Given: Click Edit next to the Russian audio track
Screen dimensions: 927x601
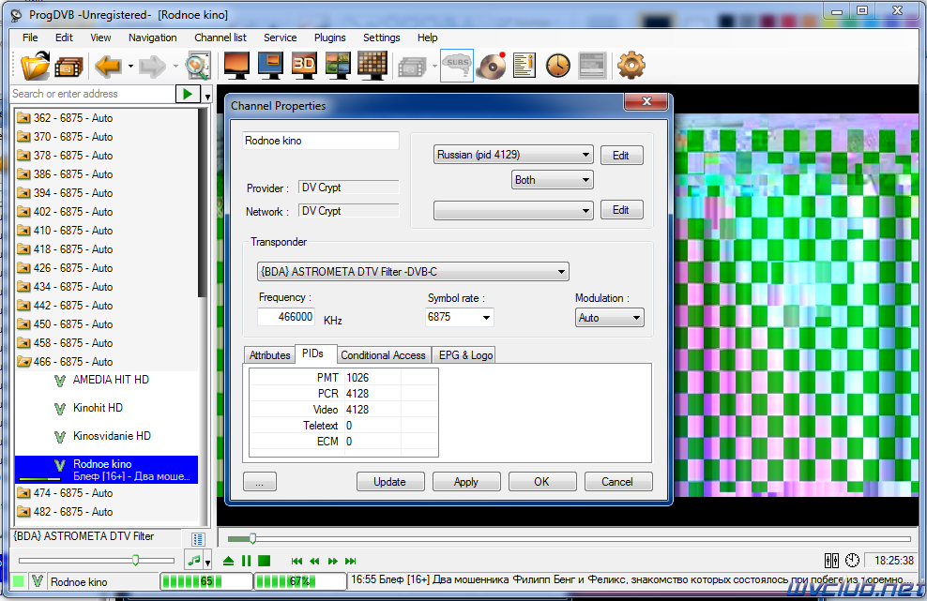Looking at the screenshot, I should pyautogui.click(x=621, y=156).
